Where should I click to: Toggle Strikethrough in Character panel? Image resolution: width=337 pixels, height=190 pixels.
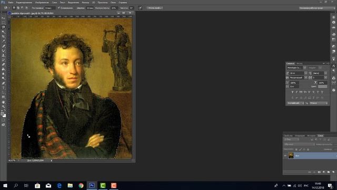322,92
